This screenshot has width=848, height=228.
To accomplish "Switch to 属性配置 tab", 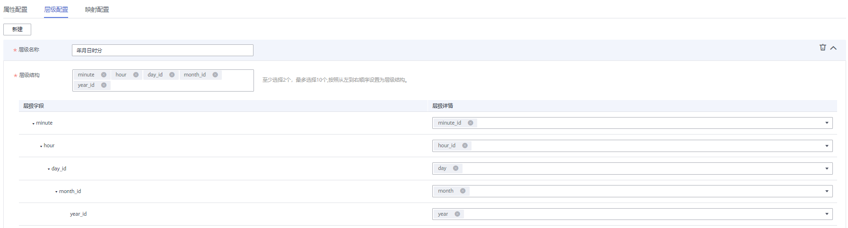I will point(15,9).
